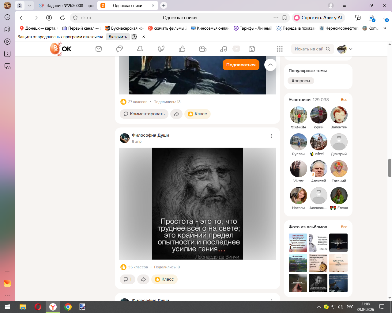Viewport: 392px width, 313px height.
Task: Open File Explorer from the taskbar
Action: [x=23, y=307]
